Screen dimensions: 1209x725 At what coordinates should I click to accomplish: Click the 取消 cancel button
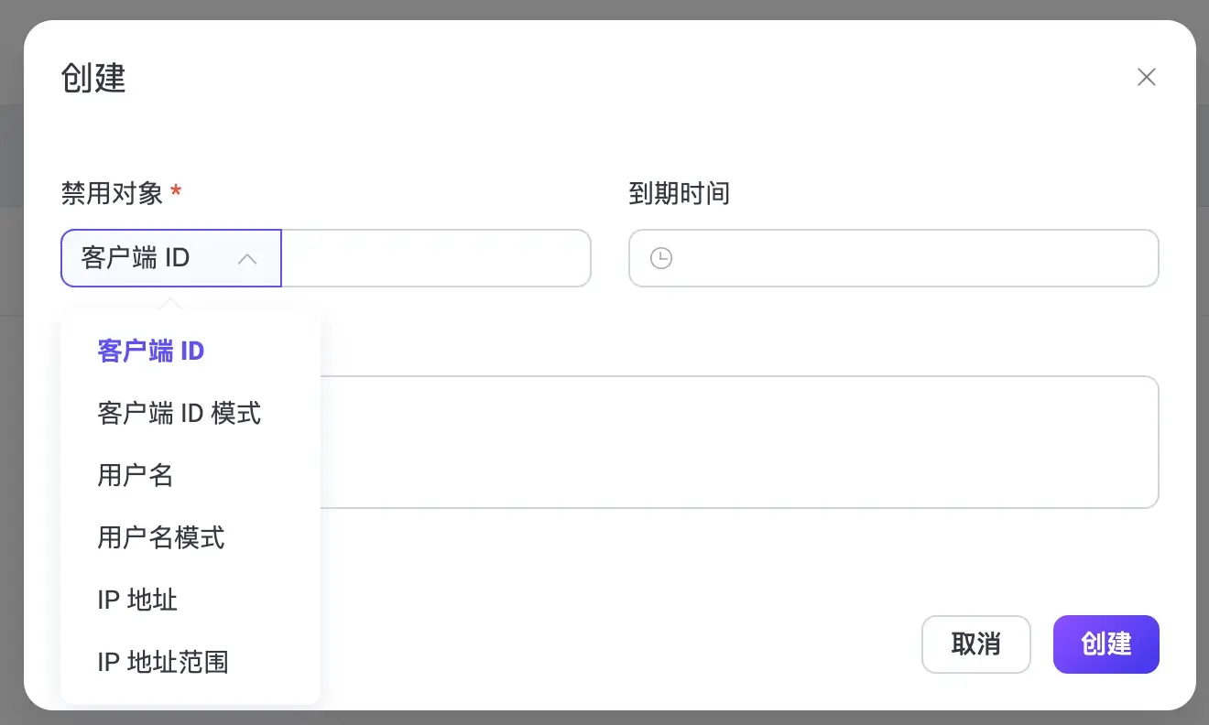point(976,644)
